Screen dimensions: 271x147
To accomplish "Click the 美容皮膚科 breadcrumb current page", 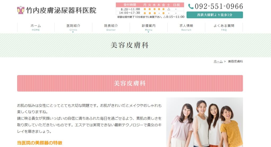I will 235,61.
